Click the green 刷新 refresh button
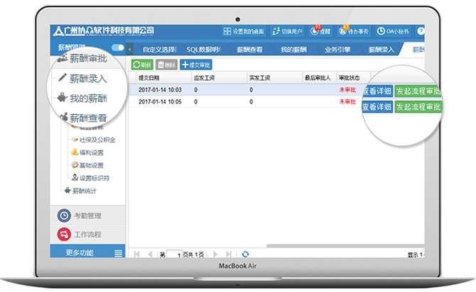Image resolution: width=476 pixels, height=292 pixels. pyautogui.click(x=142, y=64)
